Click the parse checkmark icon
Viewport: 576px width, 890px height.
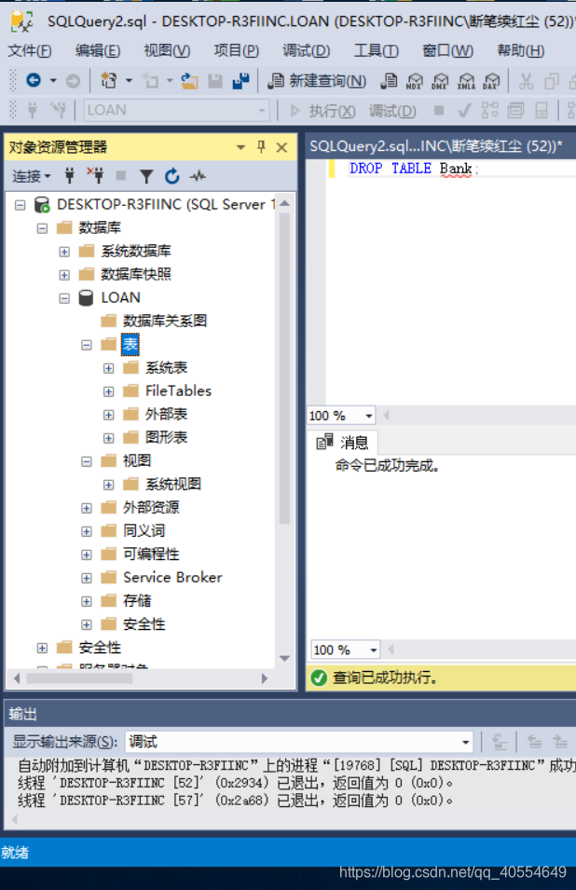click(x=464, y=110)
